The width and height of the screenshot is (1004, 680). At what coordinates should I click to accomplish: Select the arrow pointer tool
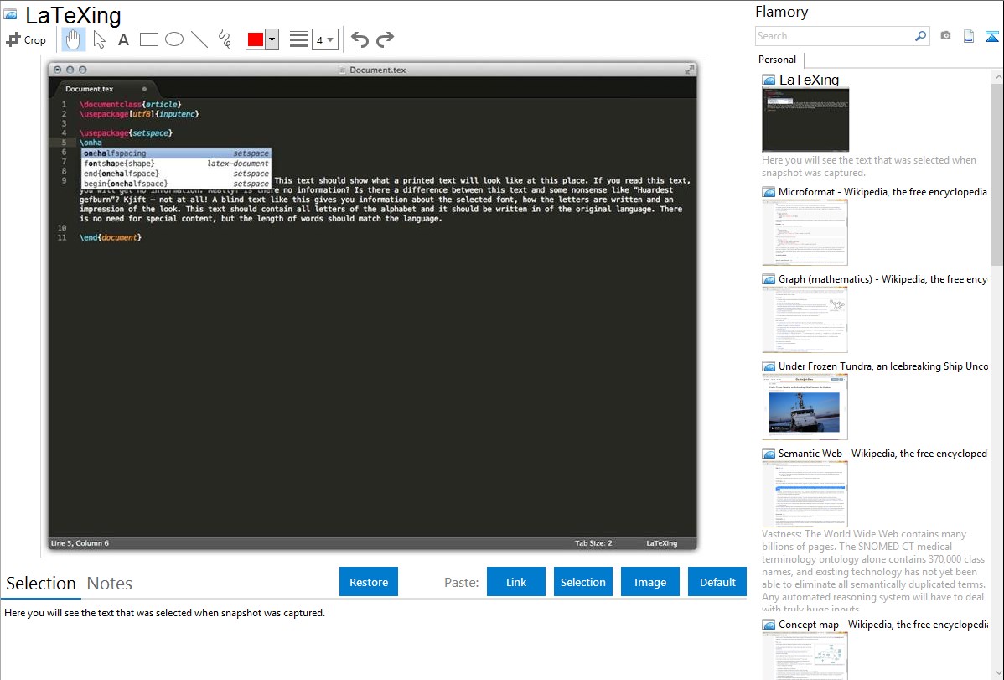(x=99, y=39)
